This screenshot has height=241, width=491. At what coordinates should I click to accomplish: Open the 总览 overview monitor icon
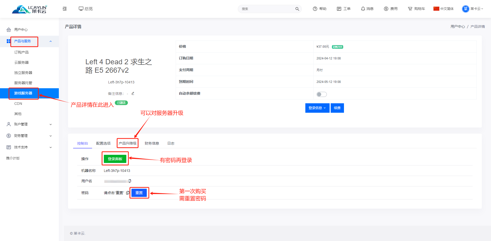pyautogui.click(x=81, y=9)
